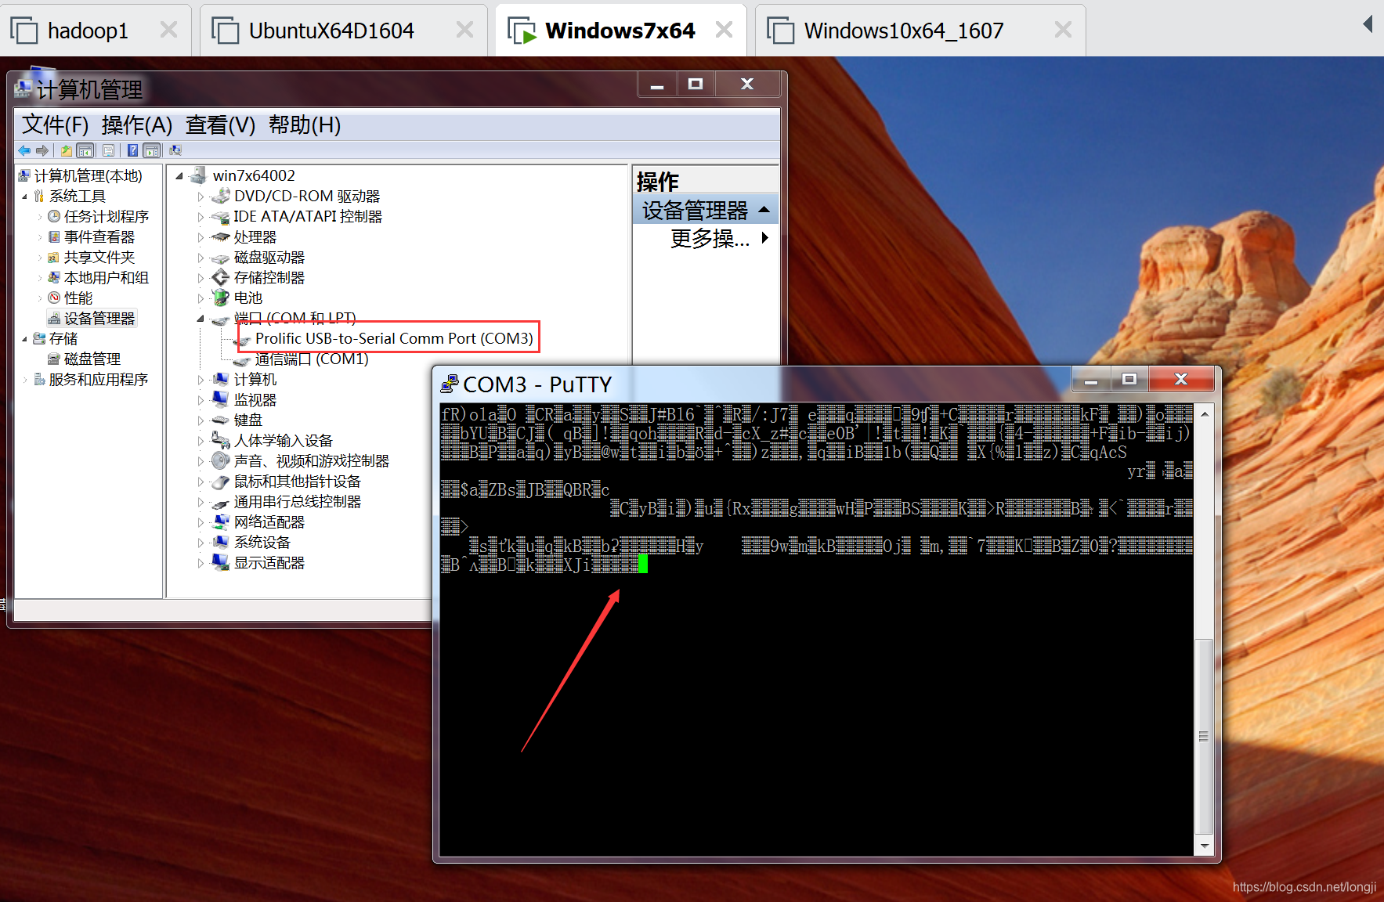
Task: Select 计算机管理(本地) root item
Action: (88, 175)
